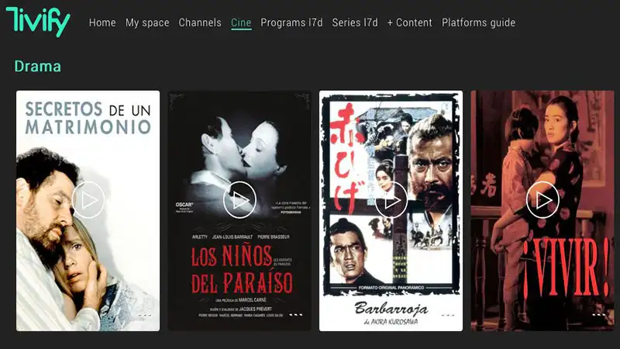
Task: Select the Cine tab
Action: pos(241,22)
